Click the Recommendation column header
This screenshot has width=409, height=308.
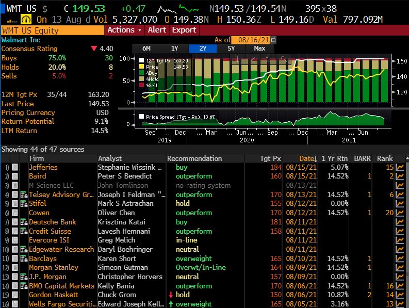194,158
